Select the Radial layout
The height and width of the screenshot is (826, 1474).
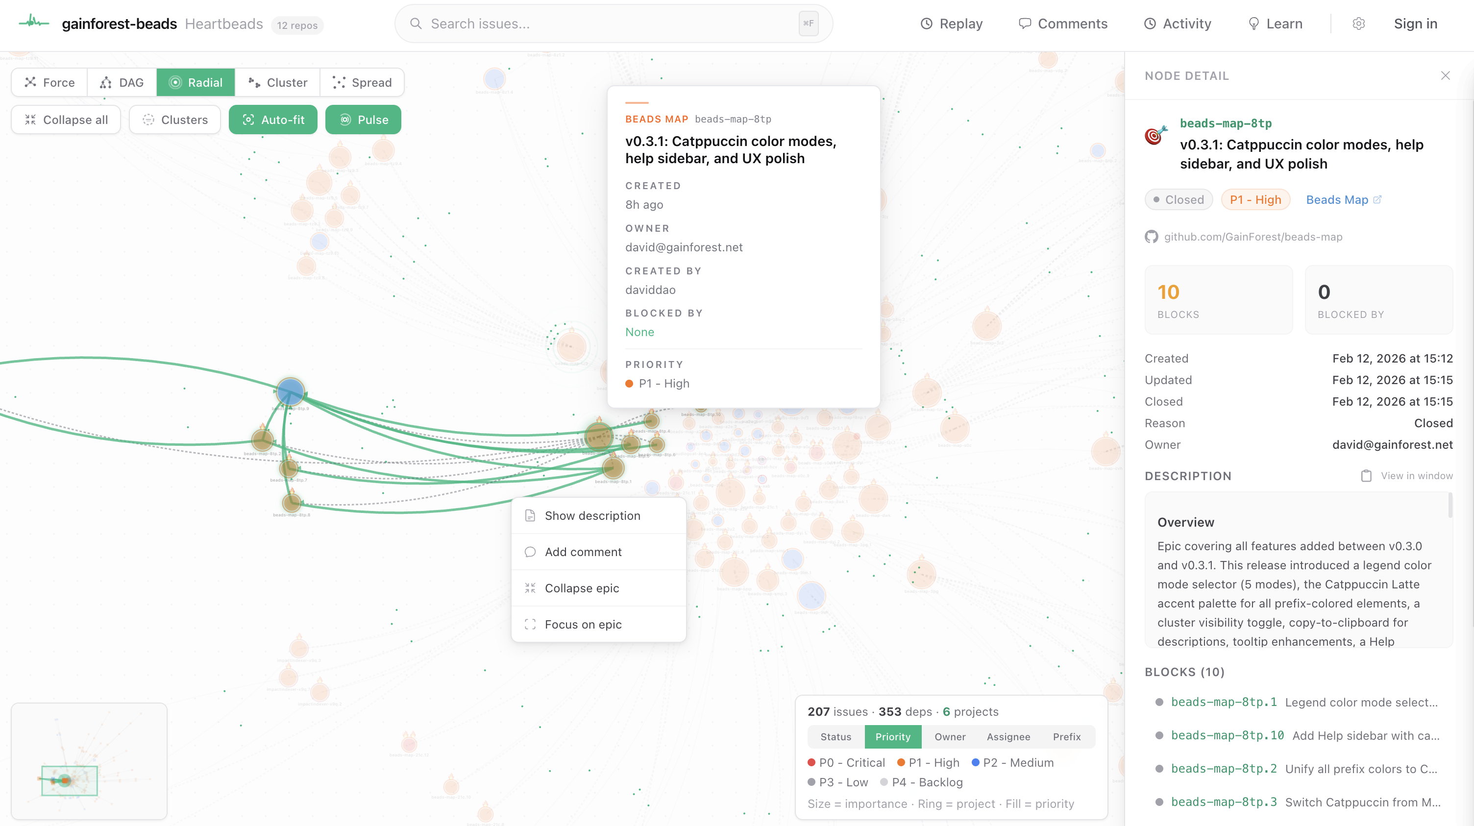tap(196, 82)
